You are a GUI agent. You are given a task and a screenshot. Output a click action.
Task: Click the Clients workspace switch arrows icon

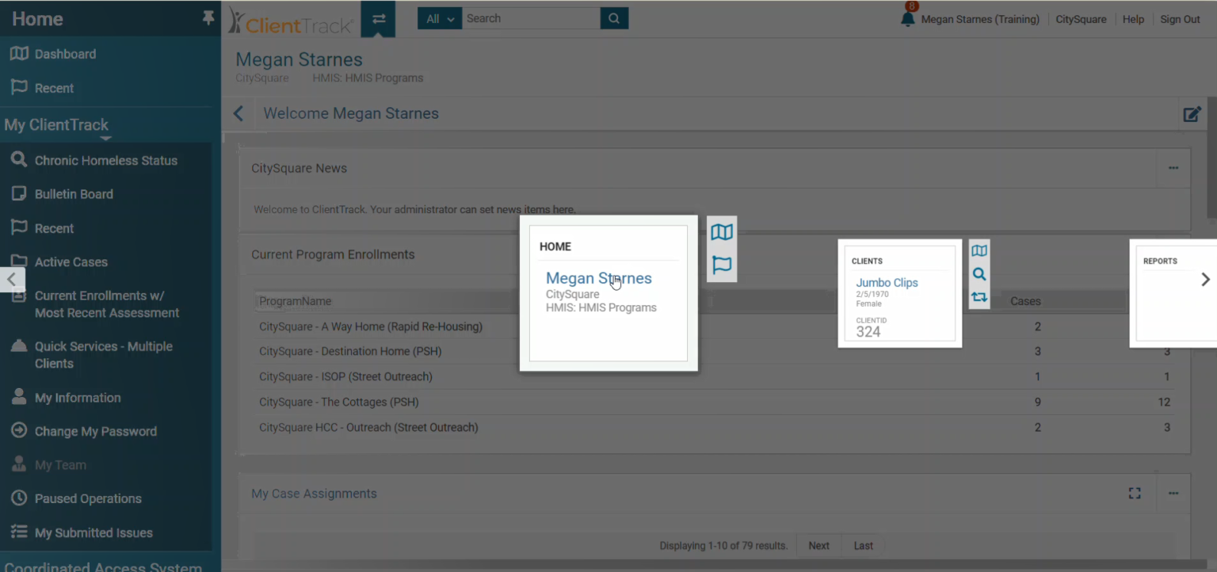[x=979, y=297]
